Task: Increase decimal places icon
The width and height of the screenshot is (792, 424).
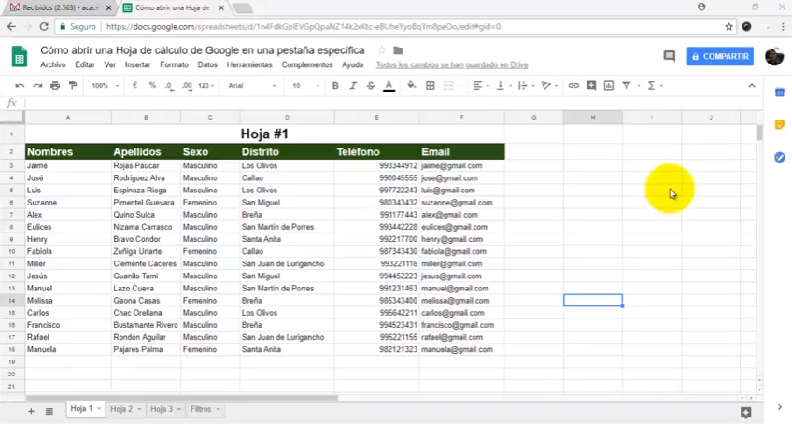Action: click(187, 86)
